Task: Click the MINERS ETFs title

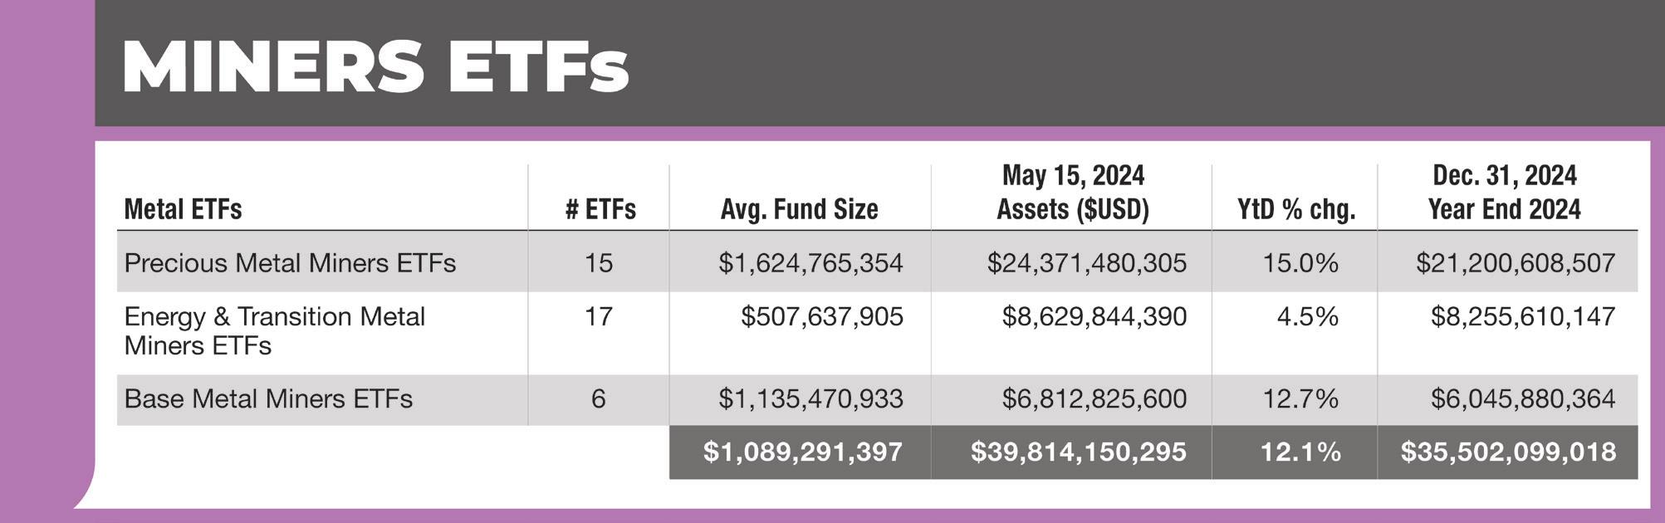Action: coord(375,66)
